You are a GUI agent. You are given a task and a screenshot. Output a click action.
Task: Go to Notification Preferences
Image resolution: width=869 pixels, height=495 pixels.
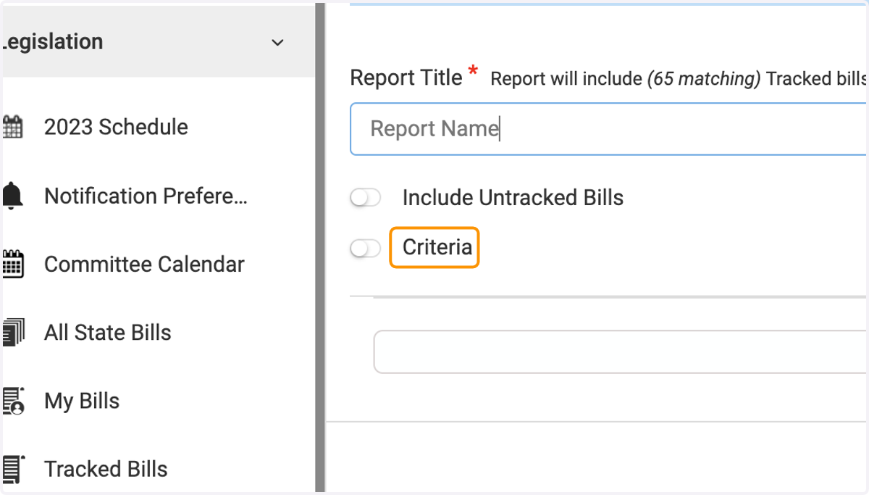(146, 196)
